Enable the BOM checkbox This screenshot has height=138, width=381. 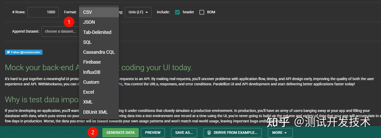click(x=202, y=12)
